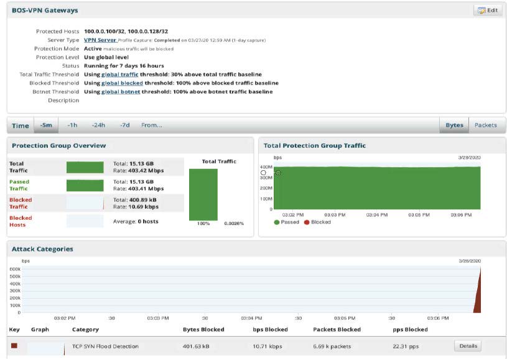Viewport: 507px width, 359px height.
Task: Select the -5m time range
Action: click(46, 125)
